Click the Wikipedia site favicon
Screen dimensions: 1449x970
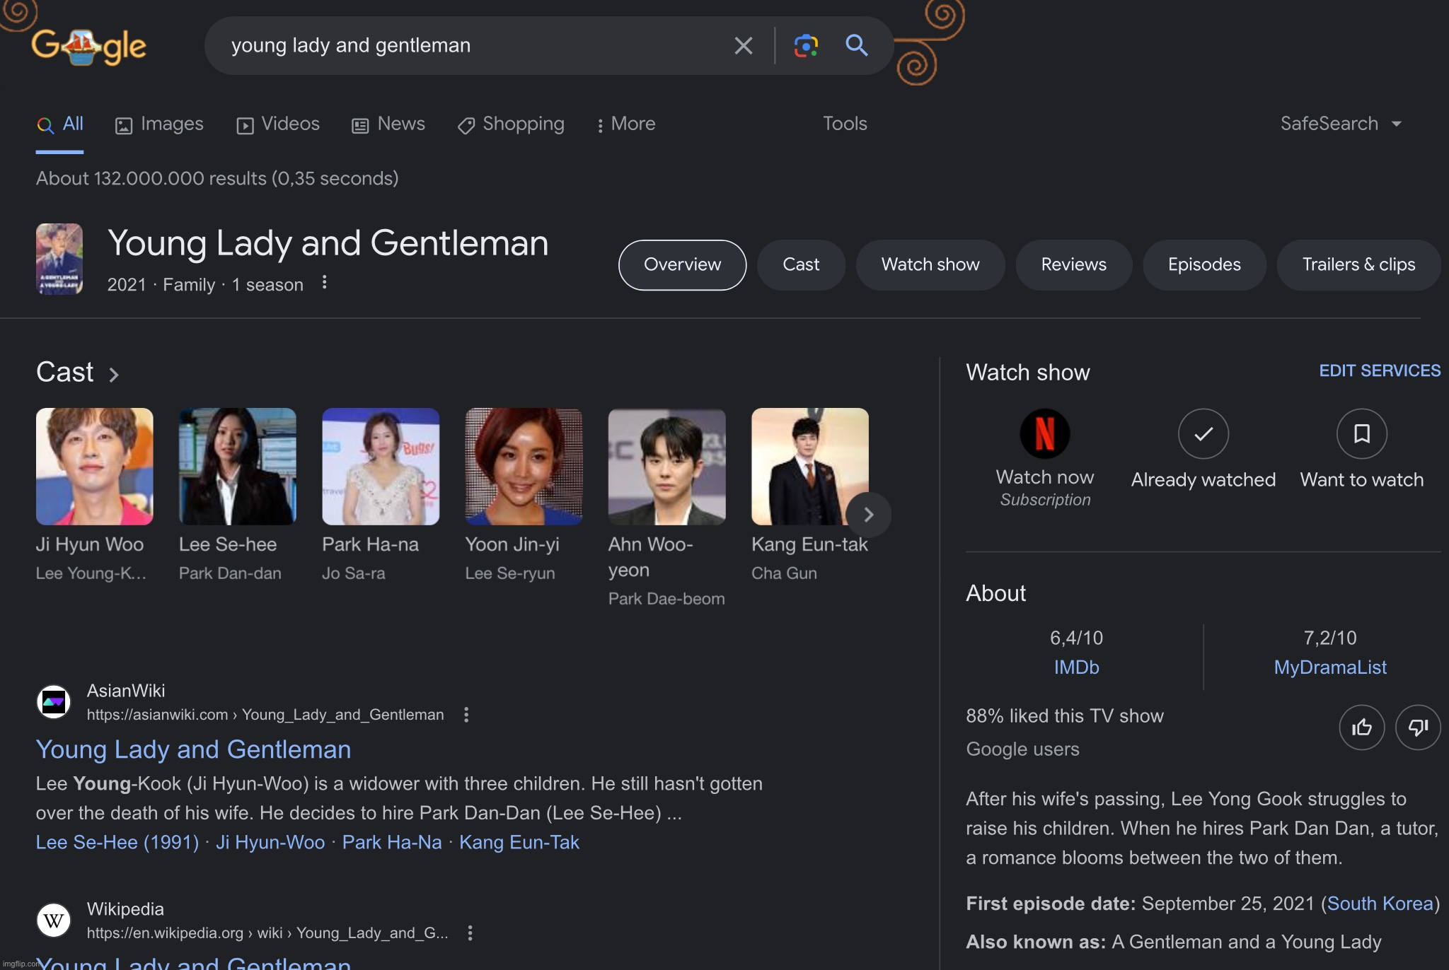(54, 921)
